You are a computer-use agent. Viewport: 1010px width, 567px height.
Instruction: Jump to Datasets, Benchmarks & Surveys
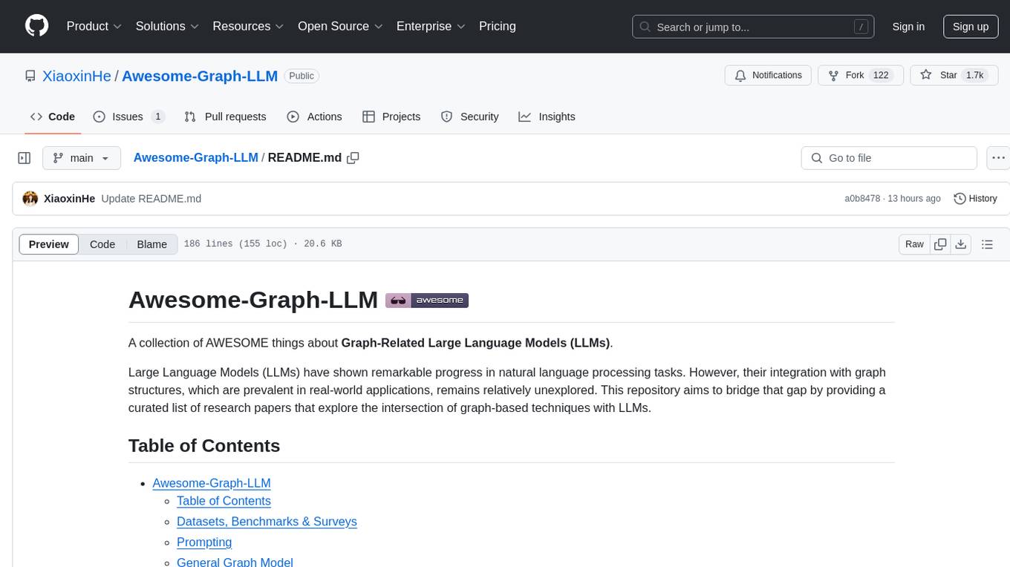(x=267, y=522)
